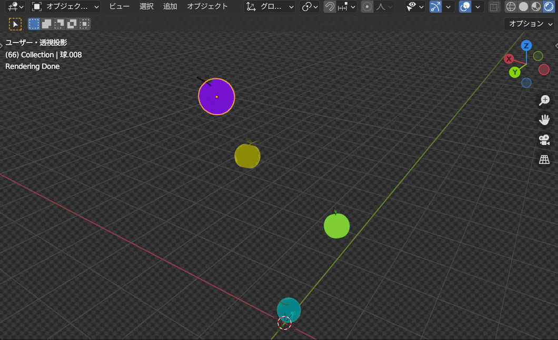Switch perspective/orthographic with grid icon
Viewport: 558px width, 340px height.
coord(544,160)
